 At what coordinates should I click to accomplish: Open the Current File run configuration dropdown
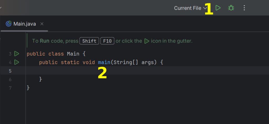pos(190,8)
